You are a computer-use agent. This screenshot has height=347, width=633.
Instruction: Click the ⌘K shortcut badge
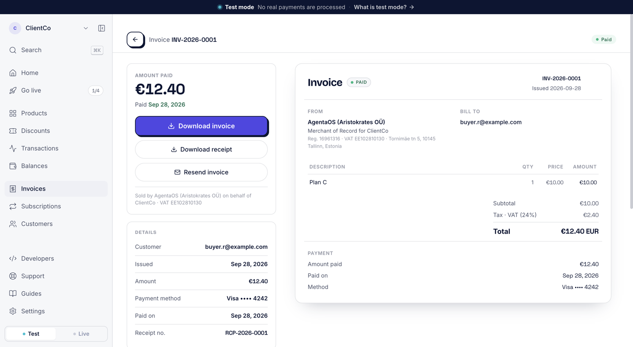(x=97, y=50)
